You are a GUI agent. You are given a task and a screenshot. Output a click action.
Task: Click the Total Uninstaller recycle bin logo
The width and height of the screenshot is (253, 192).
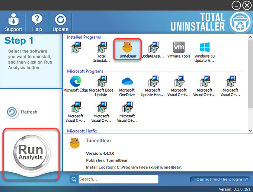[x=240, y=22]
